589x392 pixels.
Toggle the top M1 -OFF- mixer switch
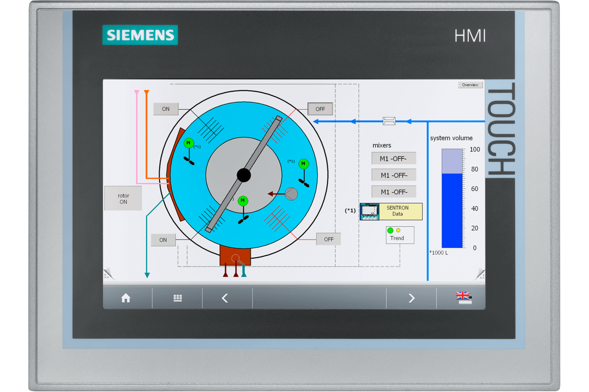pyautogui.click(x=394, y=158)
